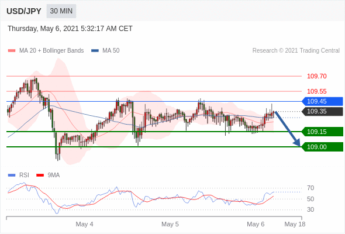Click the 109.55 resistance level label
Screen dimensions: 345x234
(x=316, y=91)
